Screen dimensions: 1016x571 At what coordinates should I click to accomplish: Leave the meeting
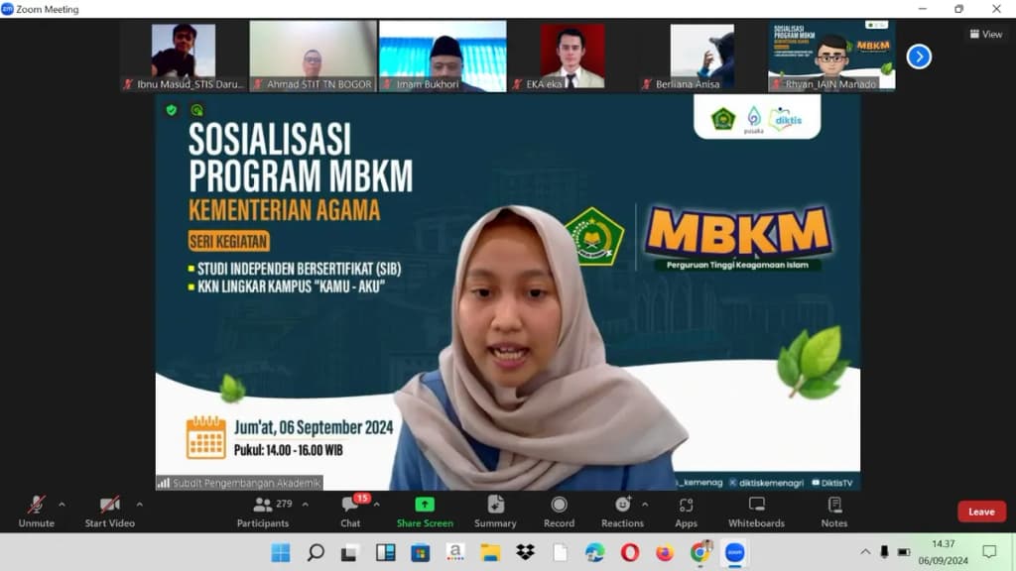point(981,512)
